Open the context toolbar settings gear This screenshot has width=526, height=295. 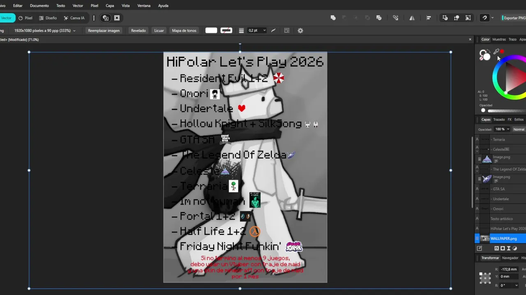click(300, 30)
